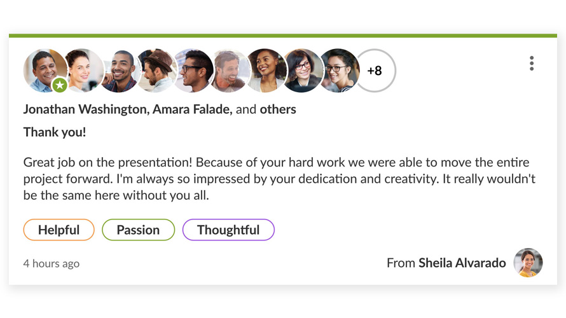Image resolution: width=566 pixels, height=318 pixels.
Task: Select the avatar of man wearing a hat
Action: 156,71
